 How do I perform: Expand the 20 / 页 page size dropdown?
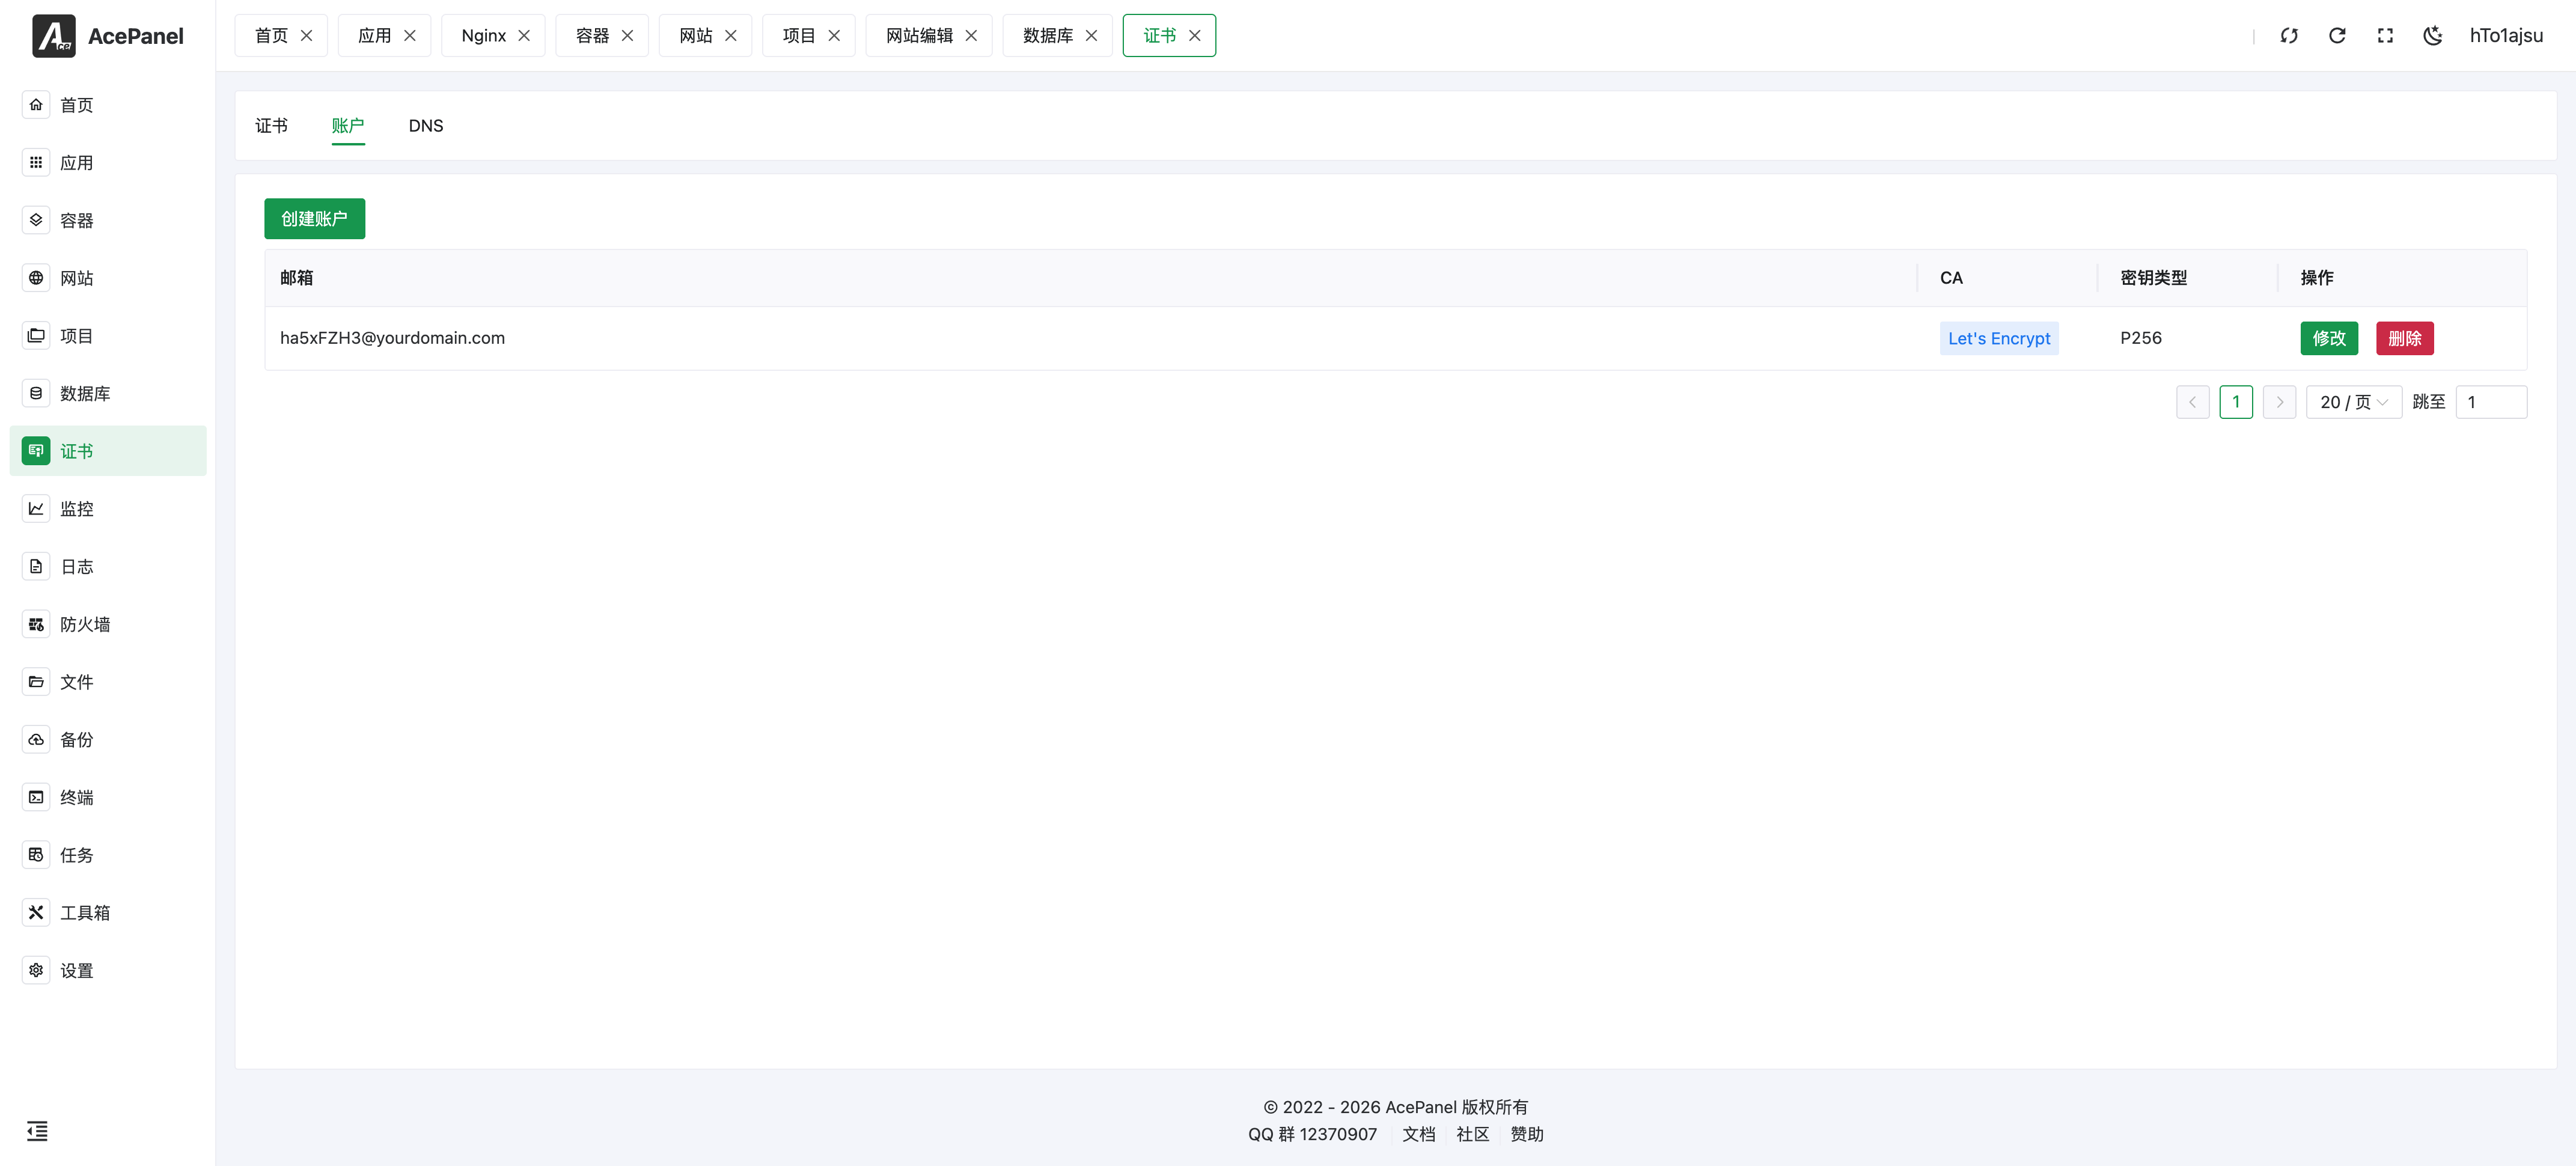(x=2353, y=402)
